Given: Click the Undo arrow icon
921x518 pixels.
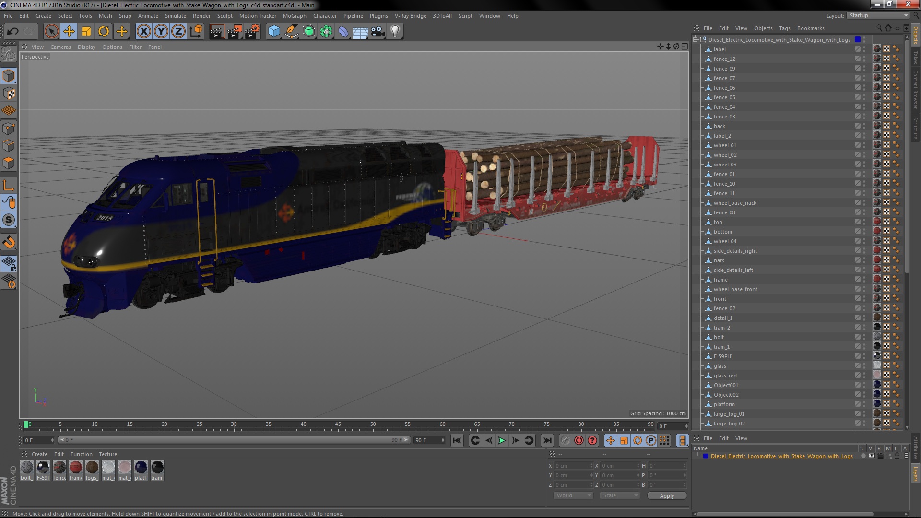Looking at the screenshot, I should pos(12,32).
